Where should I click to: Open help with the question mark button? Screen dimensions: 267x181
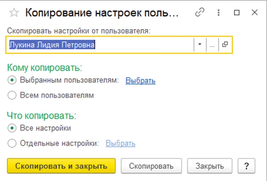[x=246, y=166]
